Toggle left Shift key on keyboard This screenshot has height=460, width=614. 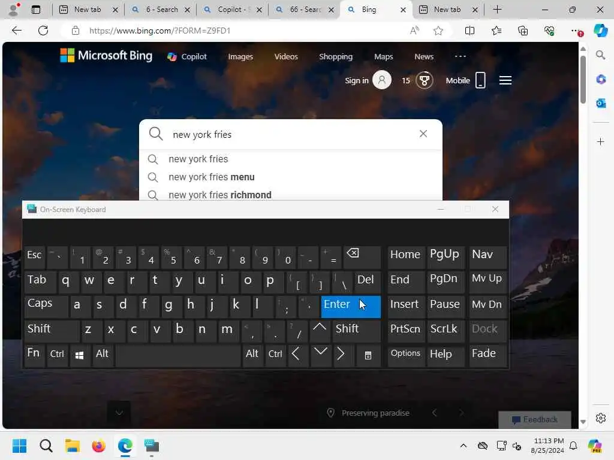(52, 331)
